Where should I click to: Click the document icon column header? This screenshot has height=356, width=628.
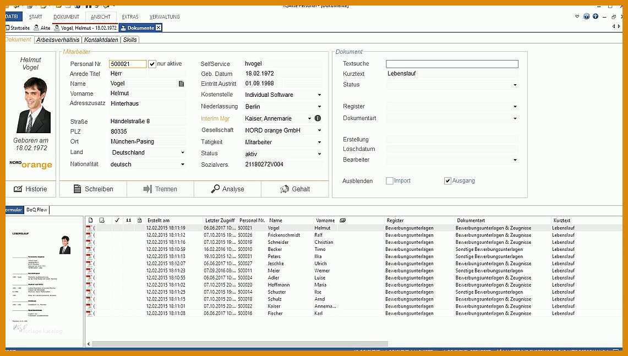[x=90, y=220]
